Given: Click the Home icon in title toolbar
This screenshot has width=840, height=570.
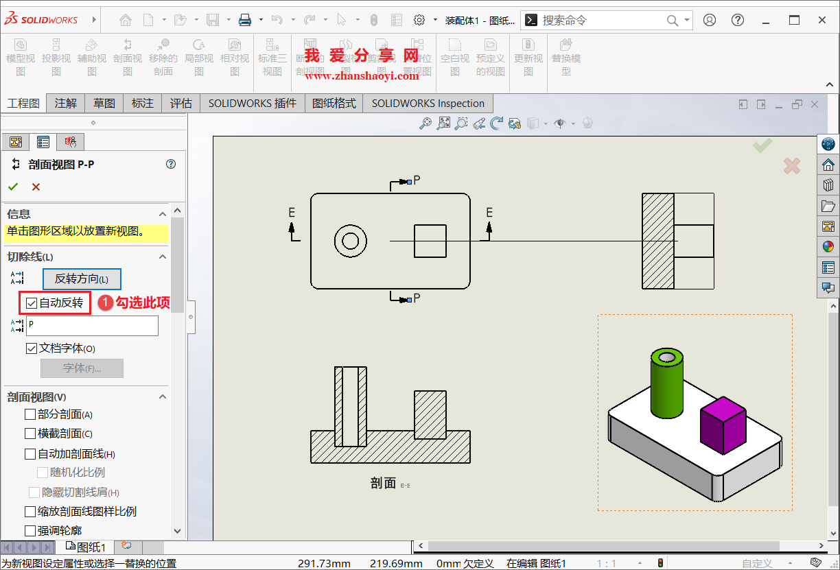Looking at the screenshot, I should (124, 20).
